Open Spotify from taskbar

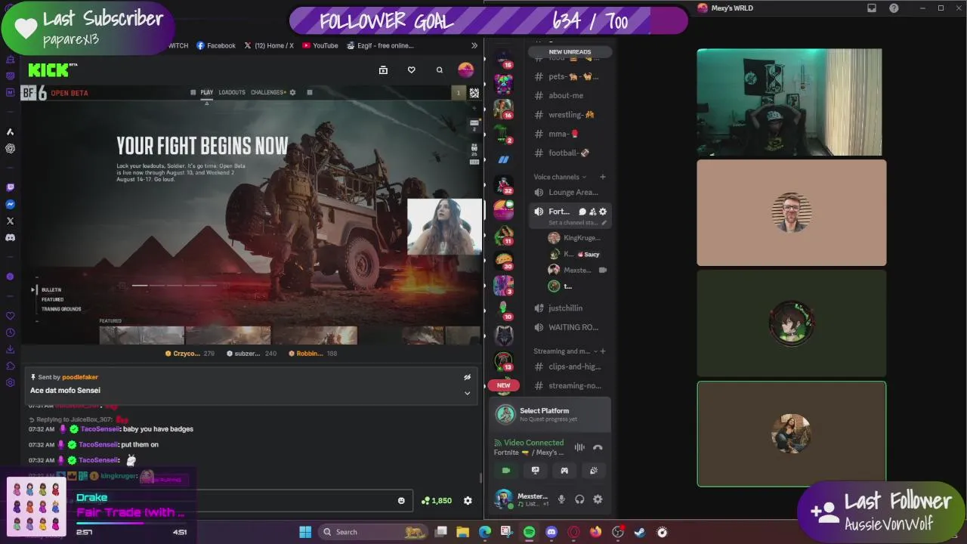529,532
